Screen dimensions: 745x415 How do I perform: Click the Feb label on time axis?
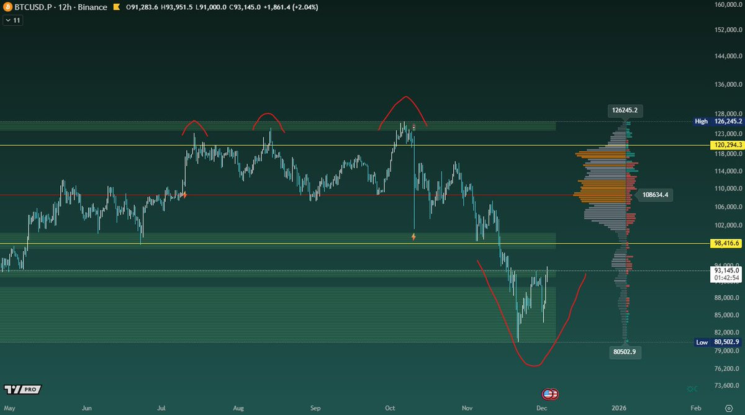696,408
